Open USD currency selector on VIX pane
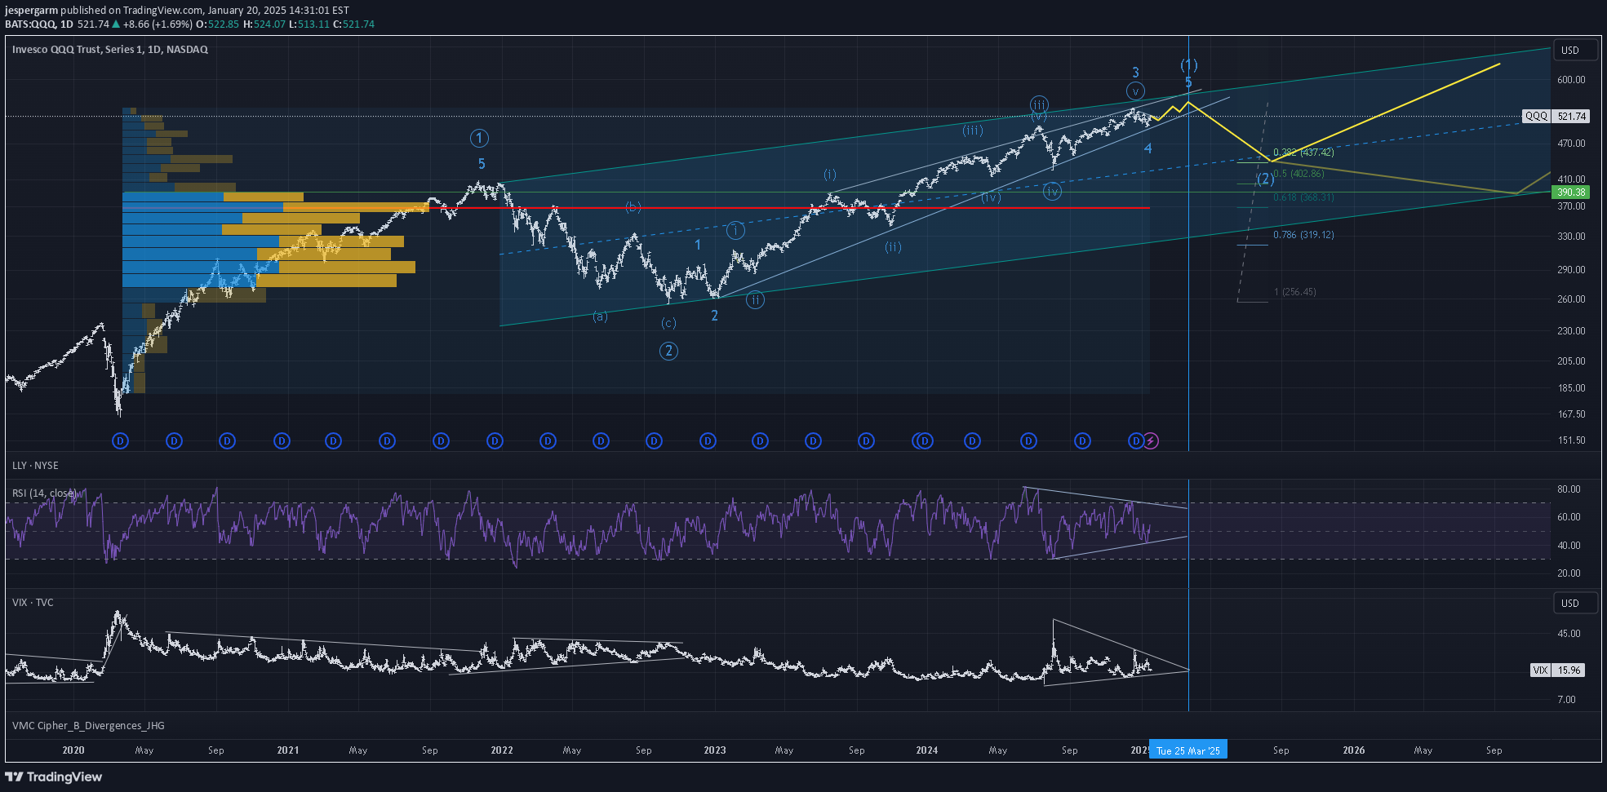 click(x=1570, y=604)
